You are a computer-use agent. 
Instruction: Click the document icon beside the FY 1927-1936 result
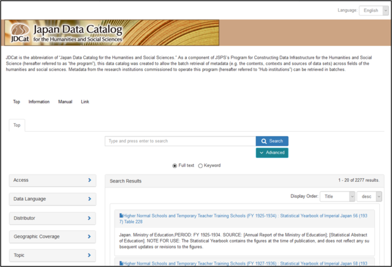pyautogui.click(x=121, y=263)
